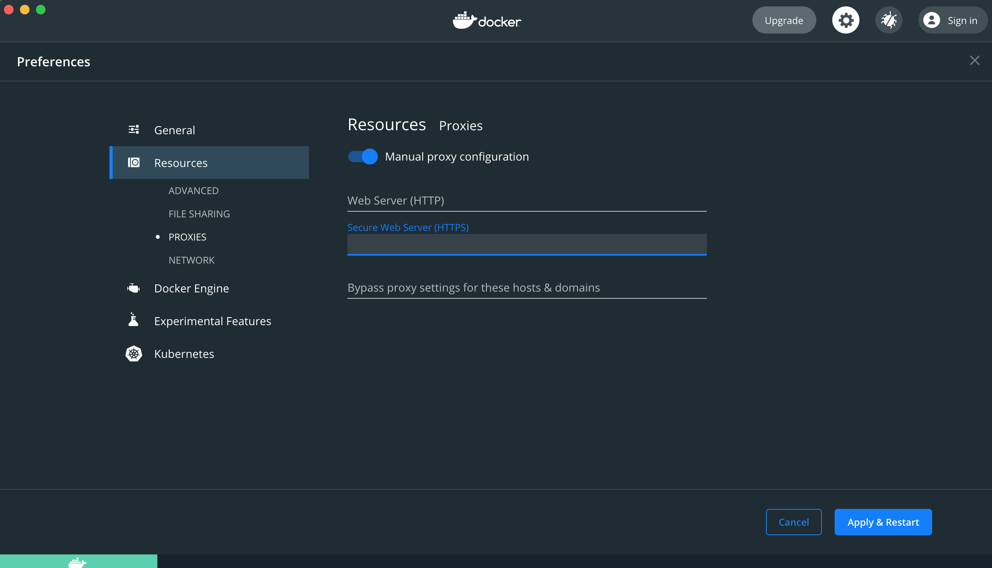Click the Kubernetes wheel icon
The image size is (992, 568).
coord(134,354)
